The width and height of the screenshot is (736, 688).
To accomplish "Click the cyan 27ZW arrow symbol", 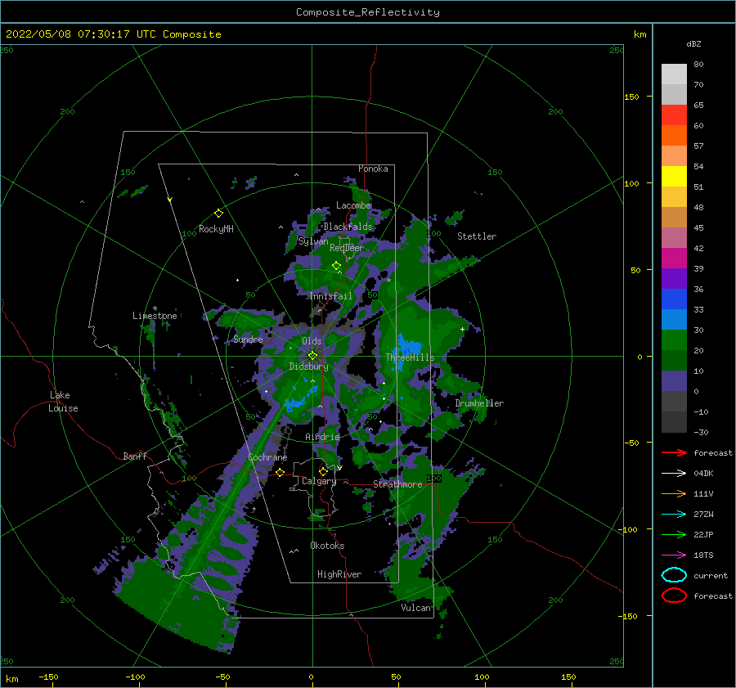I will click(x=674, y=515).
